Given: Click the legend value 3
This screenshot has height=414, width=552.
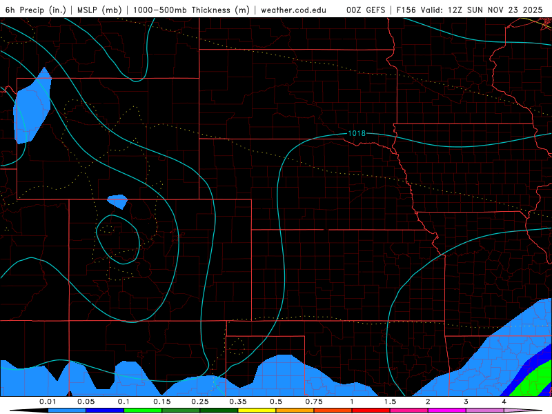Looking at the screenshot, I should 466,402.
